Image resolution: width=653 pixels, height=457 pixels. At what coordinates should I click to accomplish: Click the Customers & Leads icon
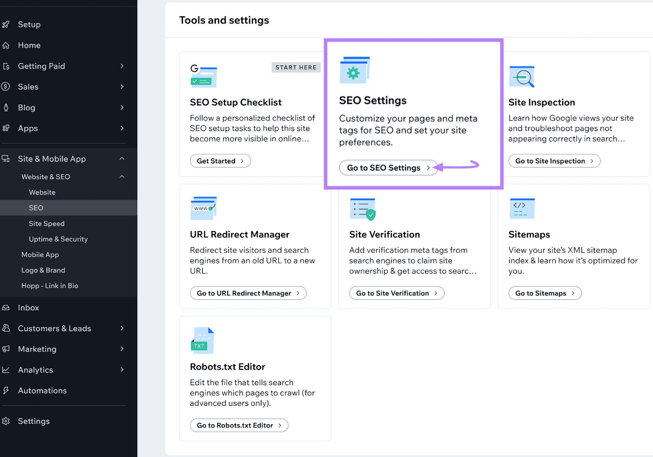click(6, 328)
